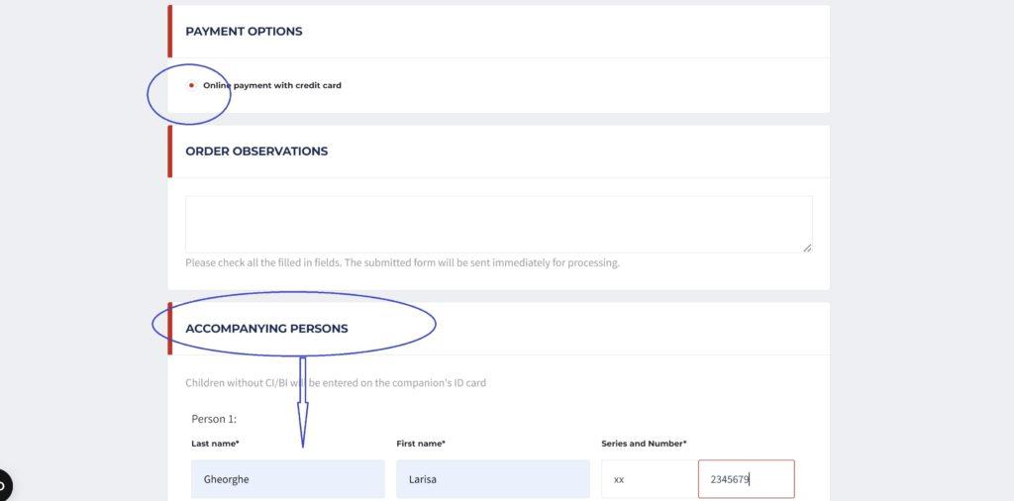This screenshot has height=501, width=1014.
Task: Click the 'Series and Number*' field label
Action: [x=644, y=444]
